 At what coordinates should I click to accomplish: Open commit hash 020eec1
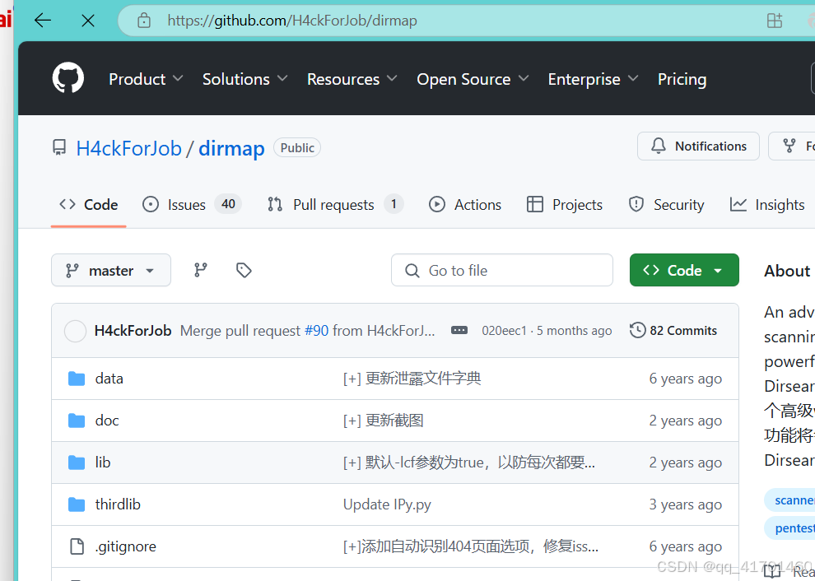tap(504, 331)
